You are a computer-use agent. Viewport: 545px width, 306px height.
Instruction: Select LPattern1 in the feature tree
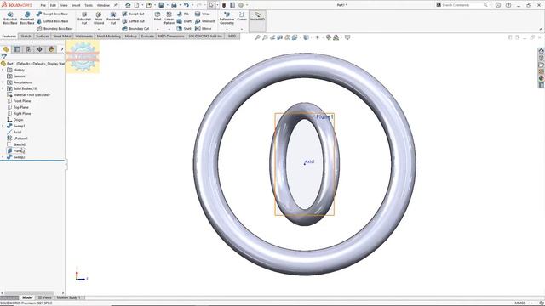tap(17, 139)
